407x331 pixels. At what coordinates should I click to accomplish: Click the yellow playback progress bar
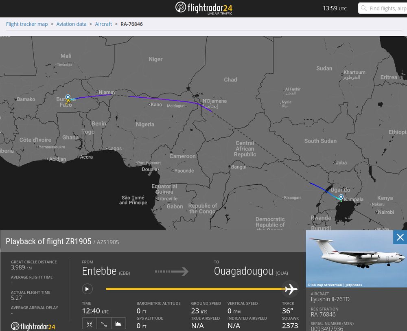click(195, 289)
